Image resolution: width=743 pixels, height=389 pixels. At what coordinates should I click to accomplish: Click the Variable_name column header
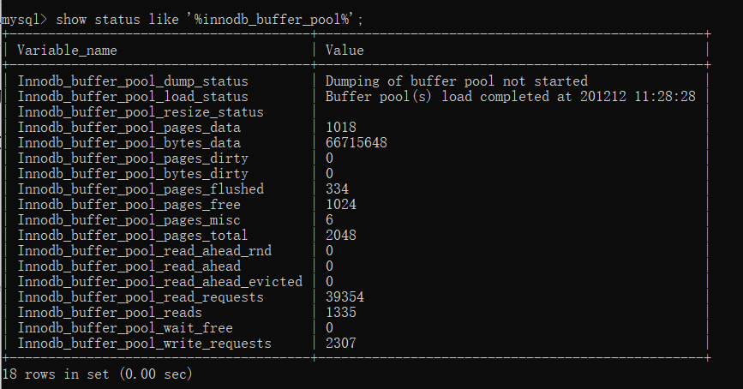coord(67,51)
